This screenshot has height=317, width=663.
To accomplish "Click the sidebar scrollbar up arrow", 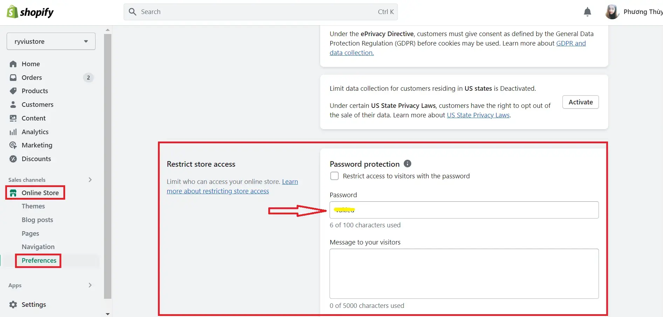I will point(108,30).
